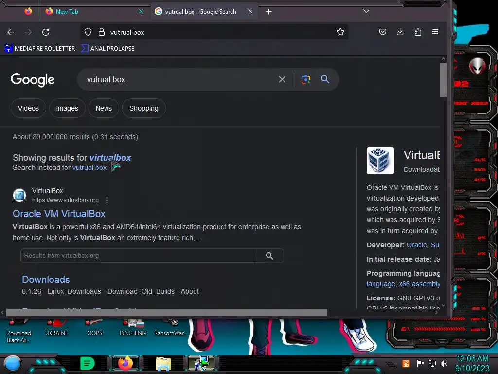
Task: Open the Downloads sitelink
Action: click(46, 280)
